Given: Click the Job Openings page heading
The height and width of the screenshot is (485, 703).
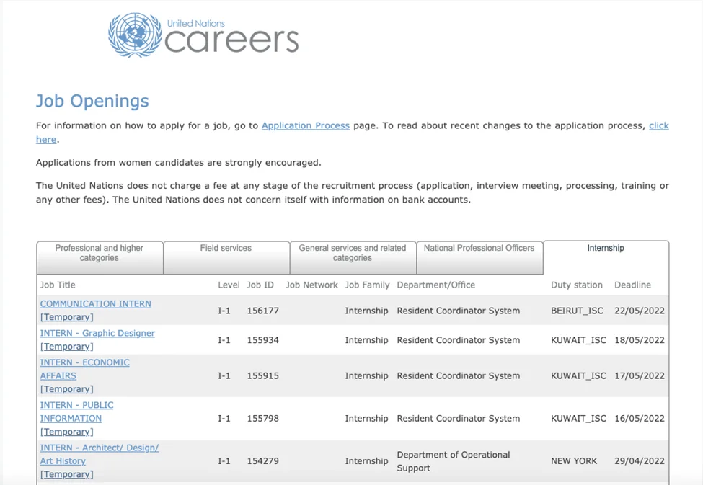Looking at the screenshot, I should point(92,102).
